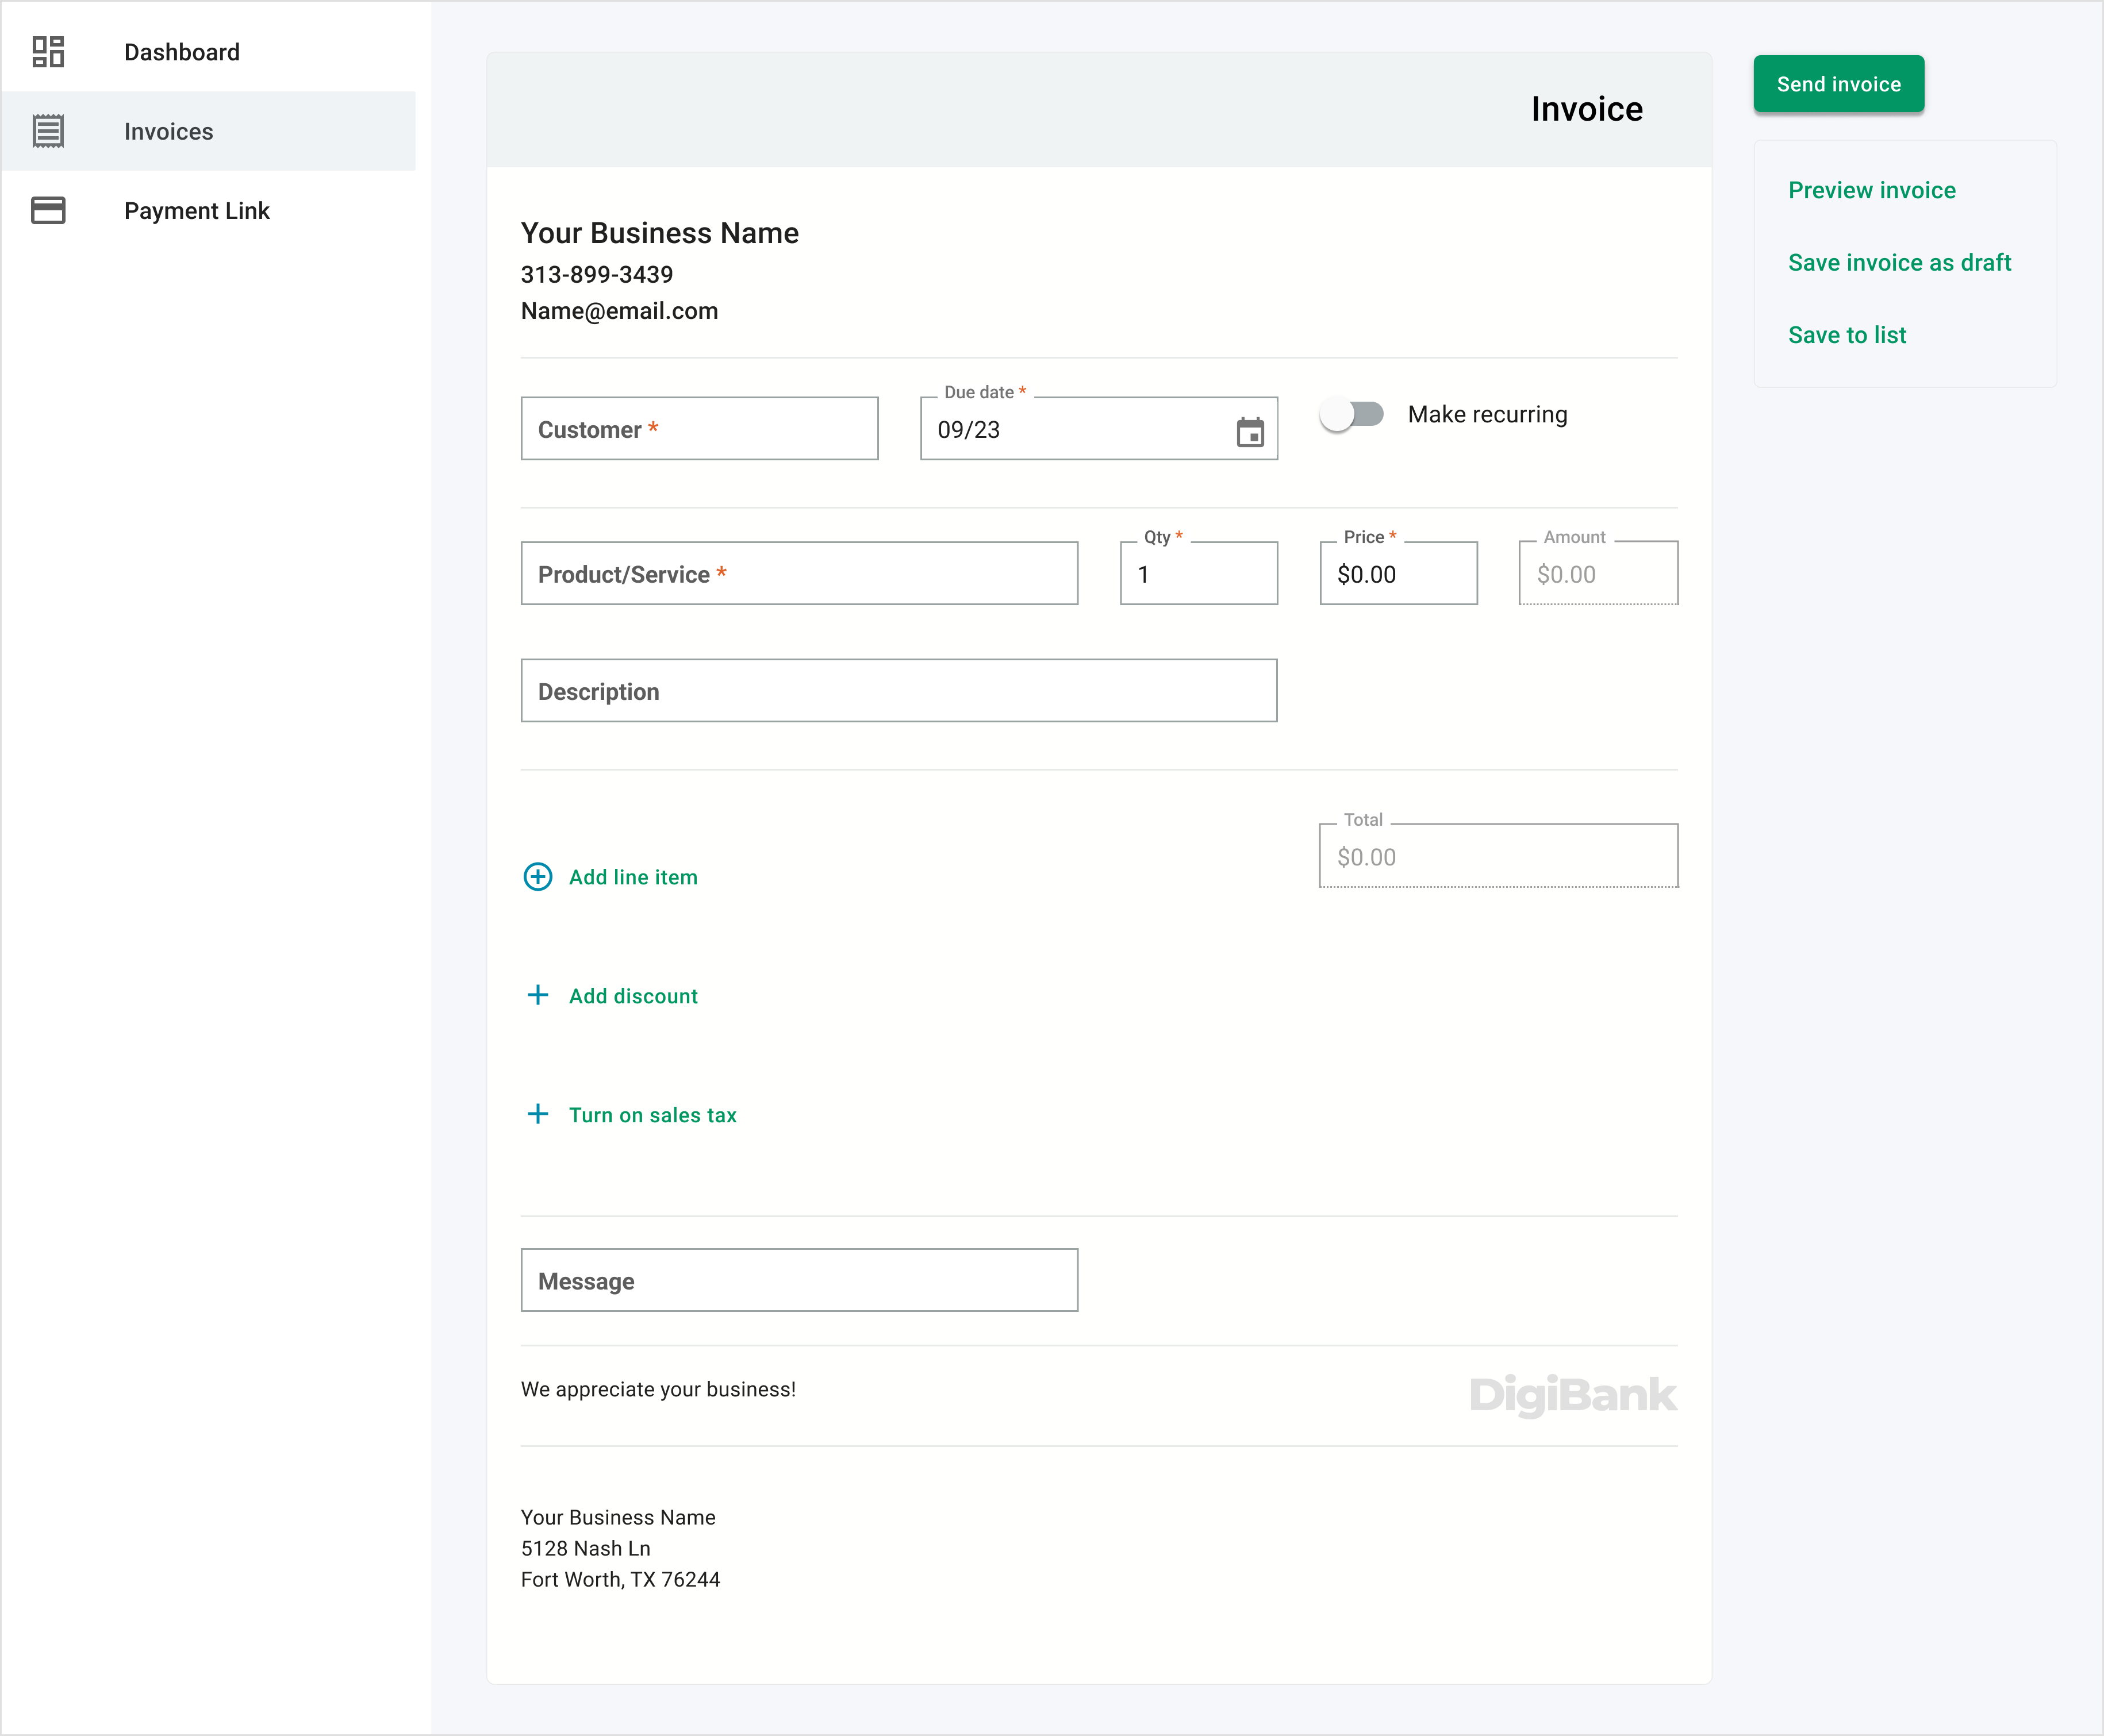Click the Dashboard grid icon

[48, 52]
